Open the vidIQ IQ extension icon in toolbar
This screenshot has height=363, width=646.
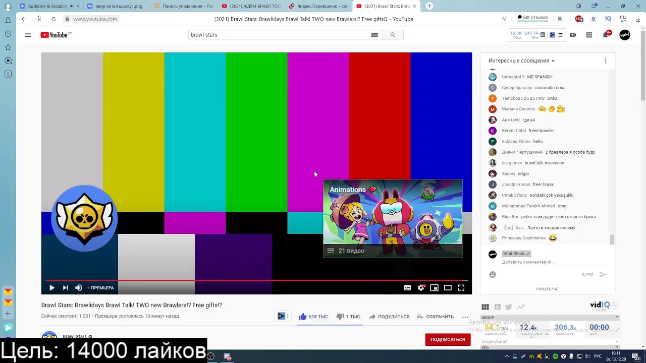[x=608, y=19]
